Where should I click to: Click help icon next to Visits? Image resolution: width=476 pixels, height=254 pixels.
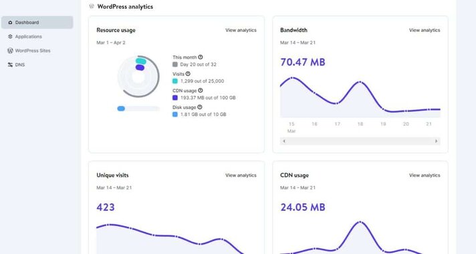tap(188, 73)
